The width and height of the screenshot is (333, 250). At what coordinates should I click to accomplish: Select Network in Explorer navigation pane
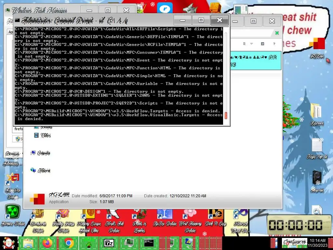(40, 171)
